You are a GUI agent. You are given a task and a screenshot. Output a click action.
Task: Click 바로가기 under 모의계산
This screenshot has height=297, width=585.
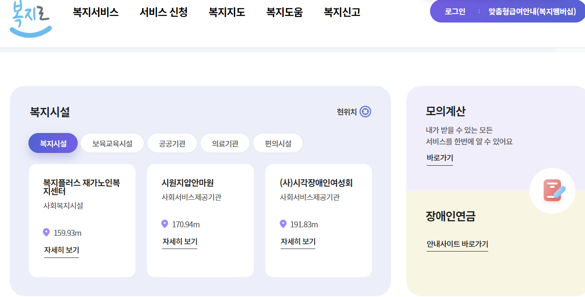(439, 157)
